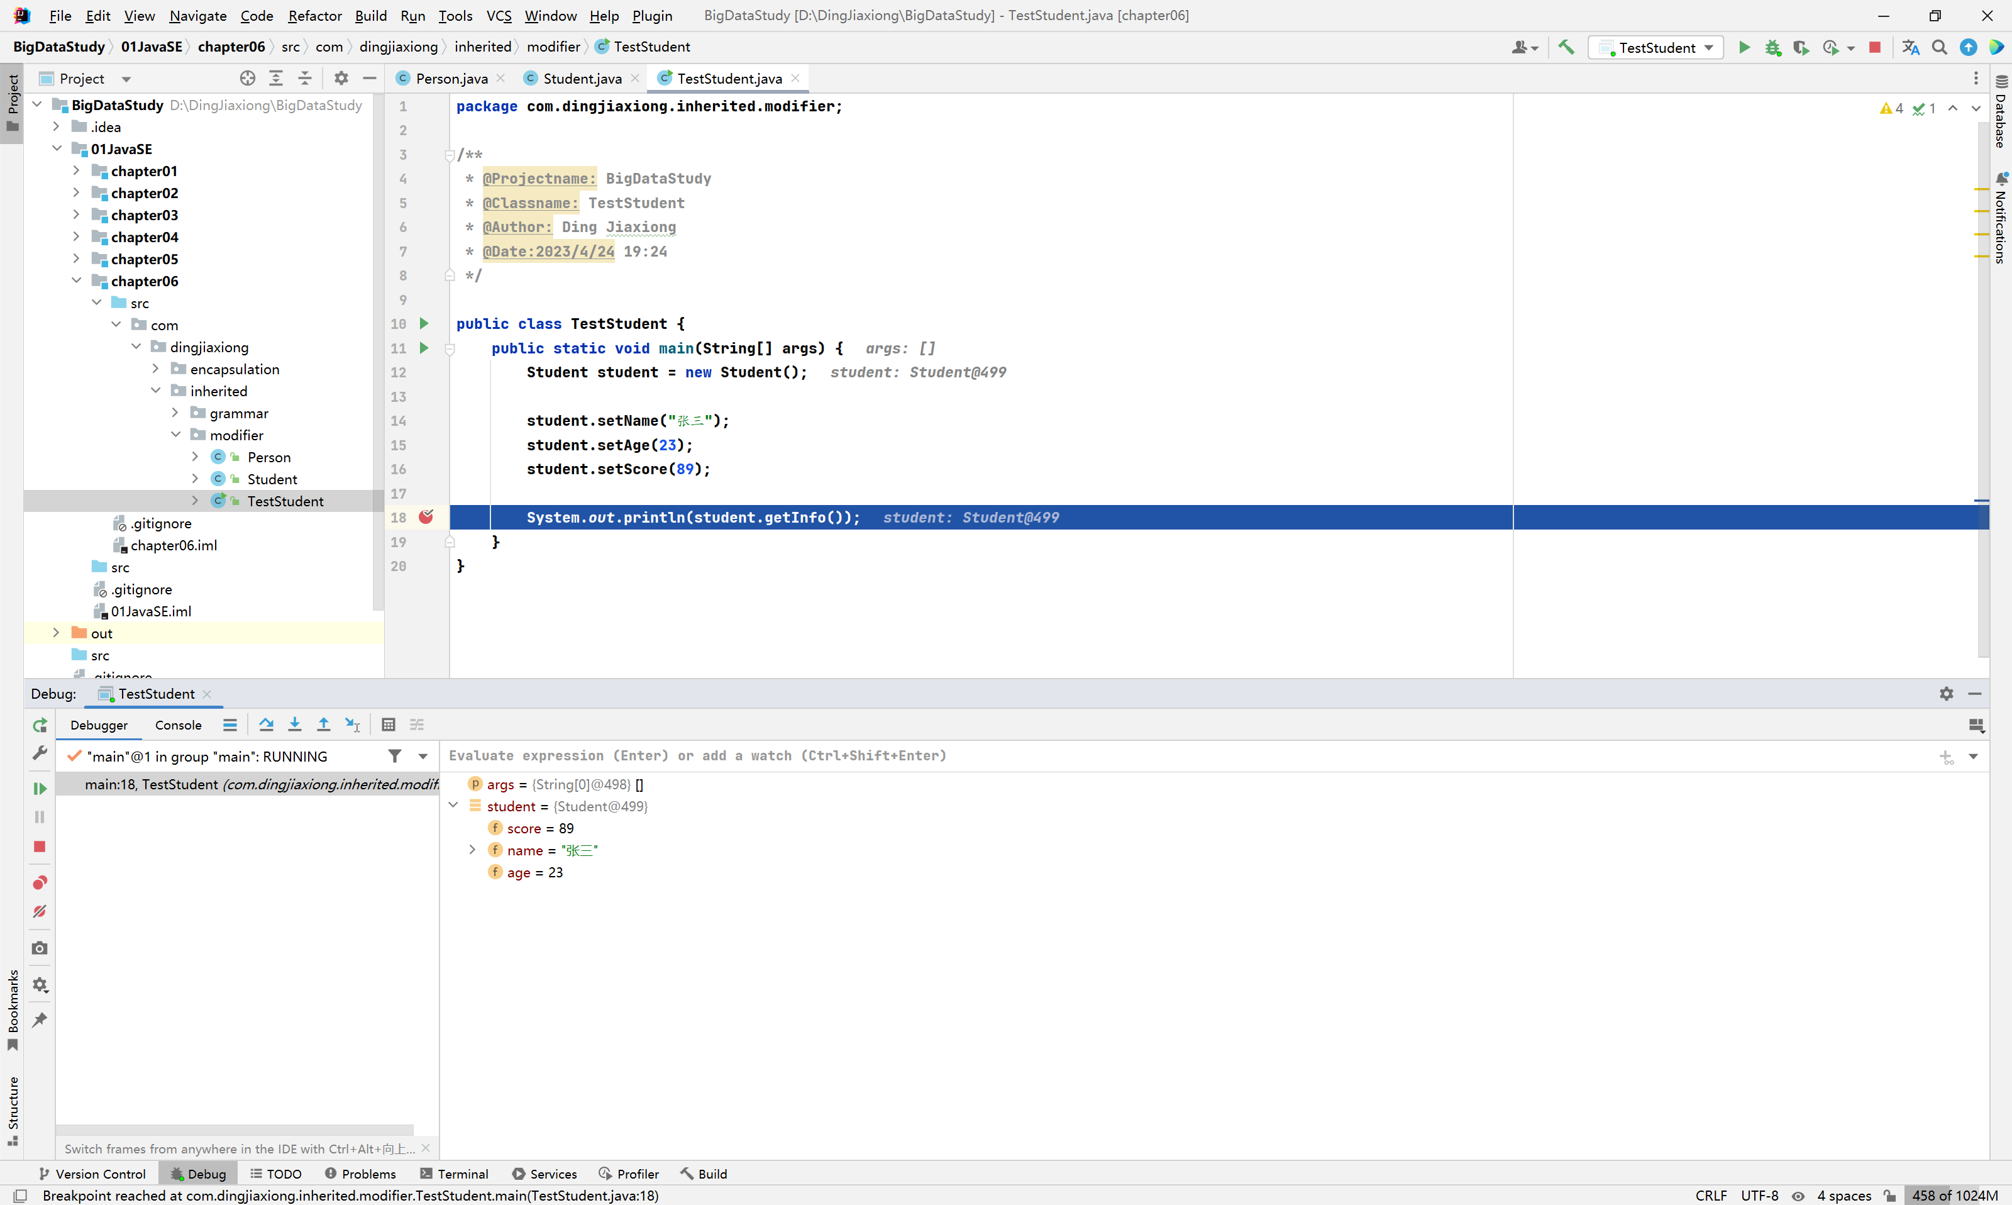Toggle breakpoint on line 18
The width and height of the screenshot is (2012, 1205).
pyautogui.click(x=425, y=517)
